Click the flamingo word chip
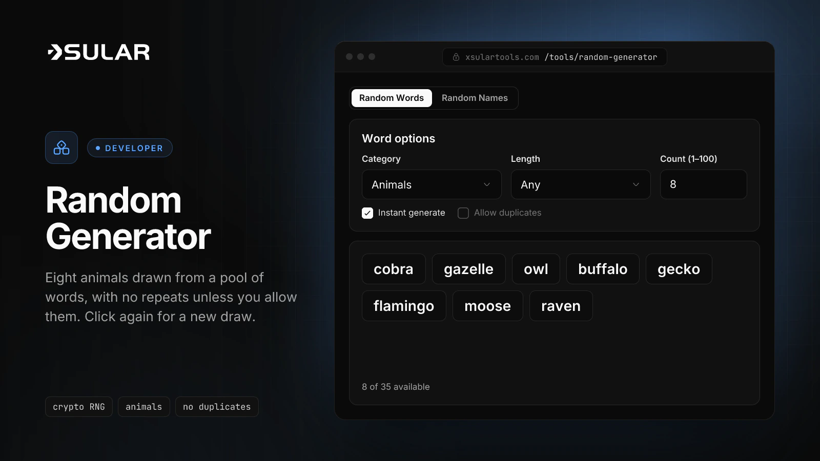Image resolution: width=820 pixels, height=461 pixels. tap(404, 306)
